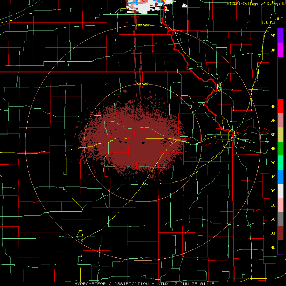The height and width of the screenshot is (286, 286).
Task: Click the HA legend text label
Action: tap(273, 106)
